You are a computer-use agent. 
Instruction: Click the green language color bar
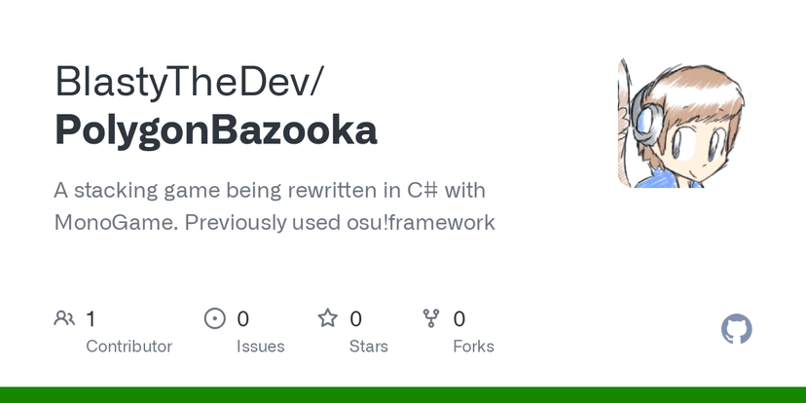click(x=403, y=394)
